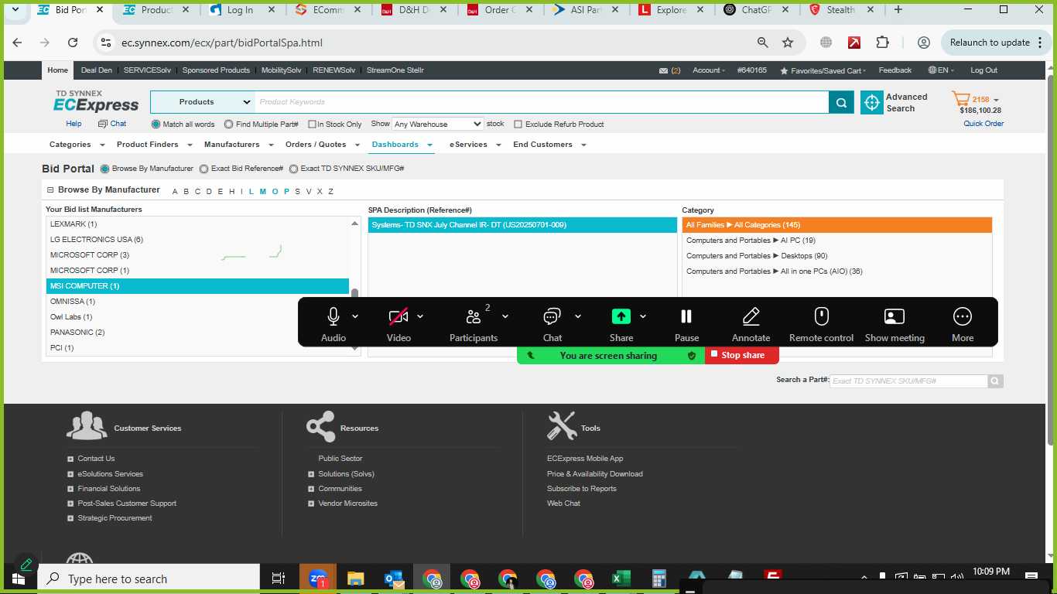This screenshot has width=1057, height=594.
Task: Click Show meeting in Zoom toolbar
Action: pos(895,324)
